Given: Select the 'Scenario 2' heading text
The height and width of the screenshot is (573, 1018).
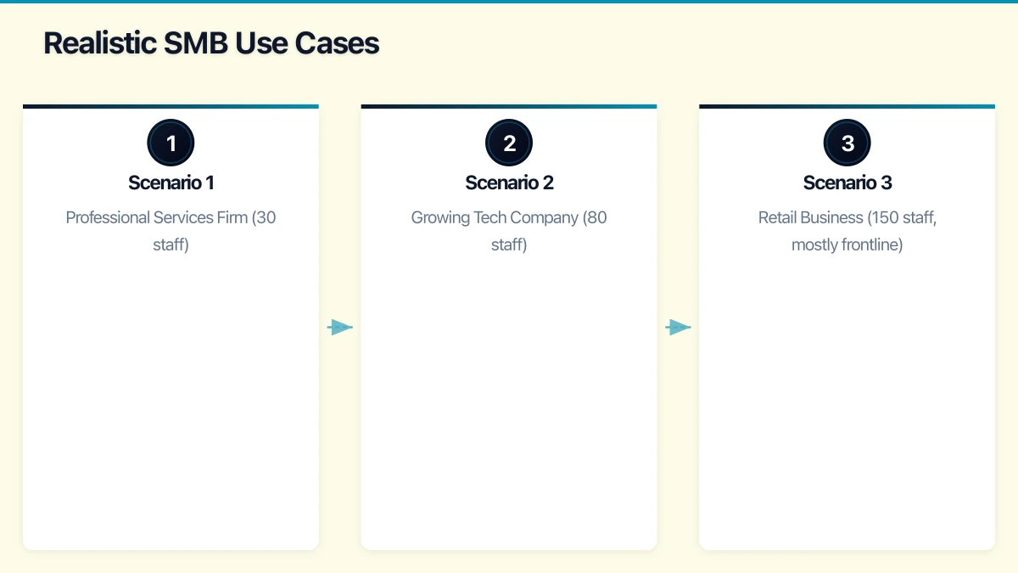Looking at the screenshot, I should [x=509, y=183].
